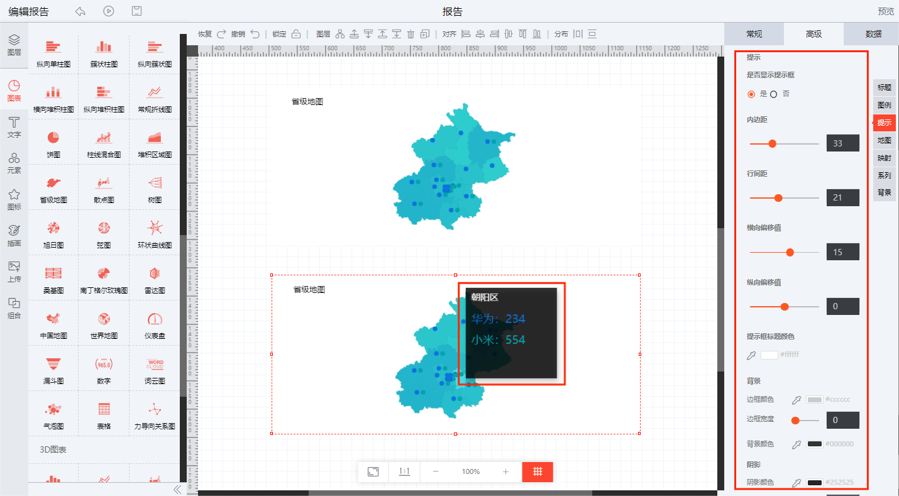Click the 行间距 value field showing 21
Image resolution: width=899 pixels, height=496 pixels.
[x=843, y=198]
